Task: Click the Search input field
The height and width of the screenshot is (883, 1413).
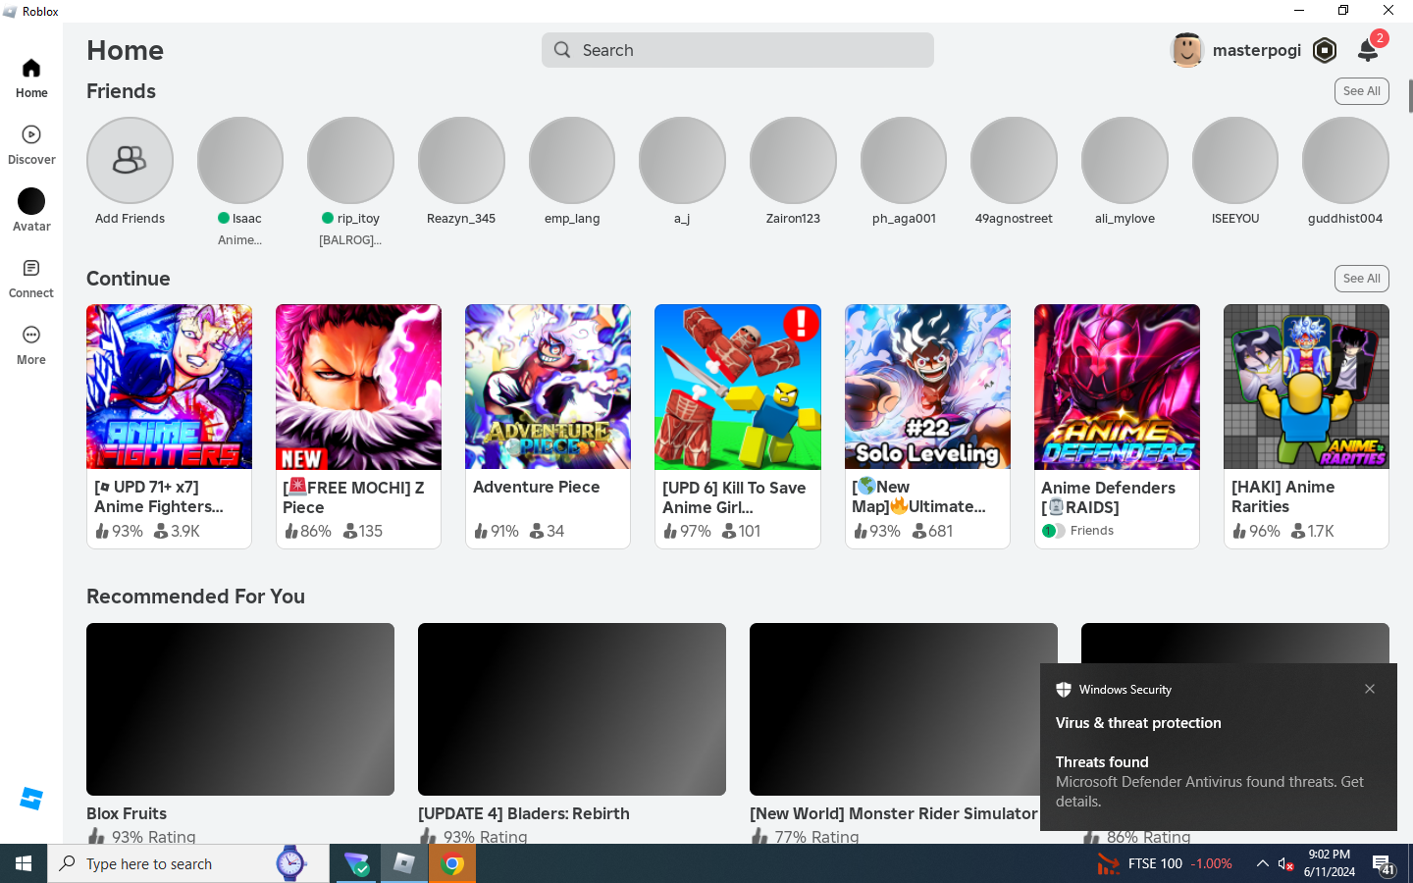Action: [738, 50]
